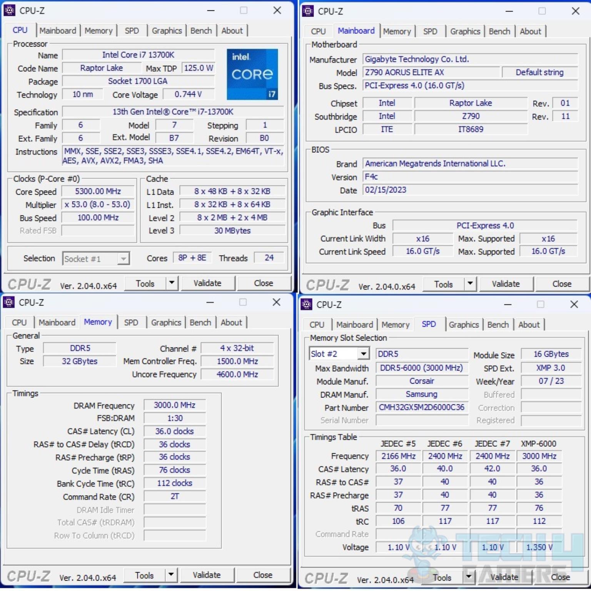Open About tab in CPU window
The width and height of the screenshot is (591, 591).
click(232, 31)
